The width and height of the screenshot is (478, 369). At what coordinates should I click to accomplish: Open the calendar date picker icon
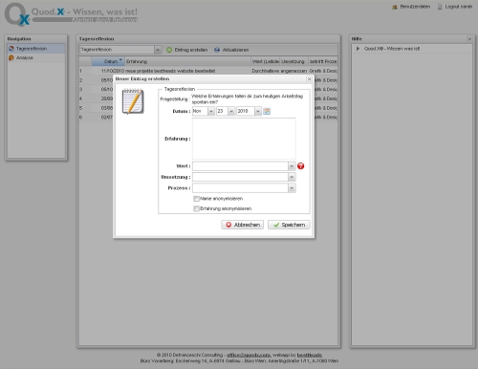tap(267, 111)
